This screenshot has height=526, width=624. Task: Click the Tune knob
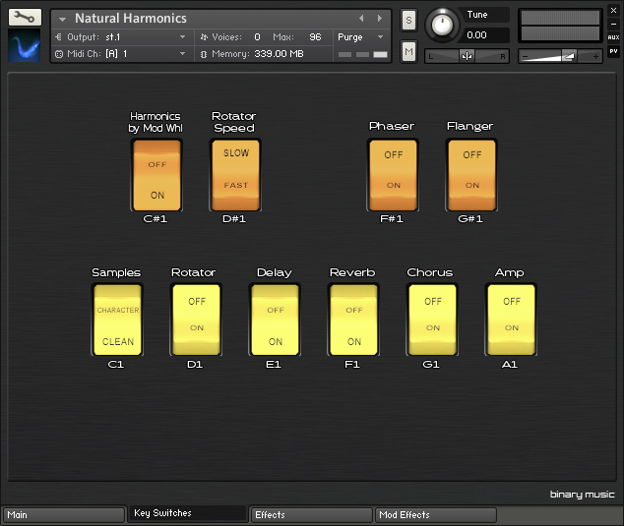(444, 24)
